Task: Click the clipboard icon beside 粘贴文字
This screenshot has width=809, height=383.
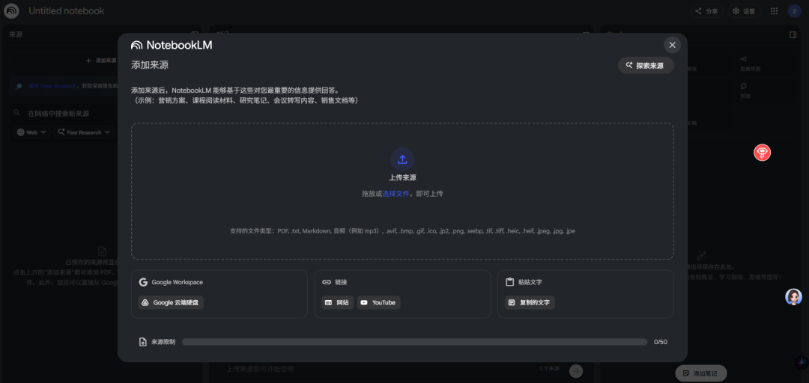Action: tap(510, 282)
